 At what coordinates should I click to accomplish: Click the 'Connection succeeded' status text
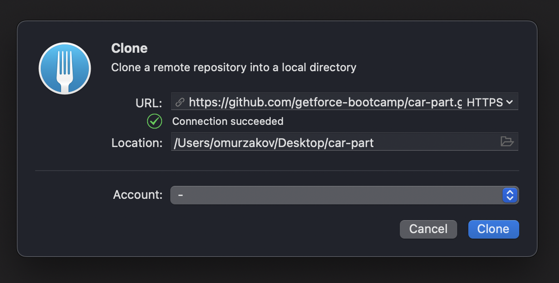[228, 122]
